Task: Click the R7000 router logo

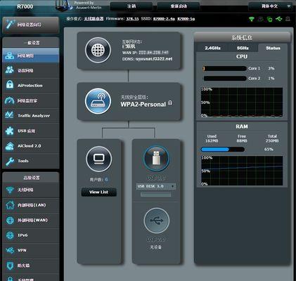Action: coord(25,6)
